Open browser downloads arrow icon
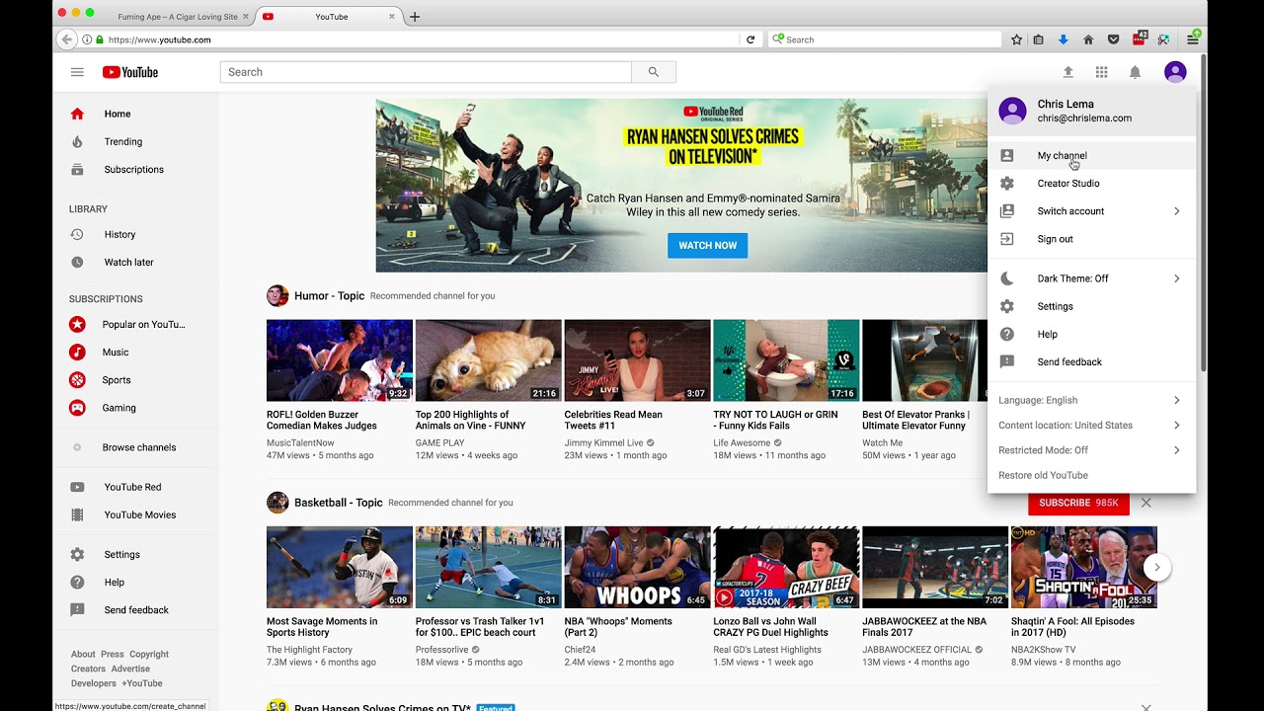 (x=1064, y=39)
